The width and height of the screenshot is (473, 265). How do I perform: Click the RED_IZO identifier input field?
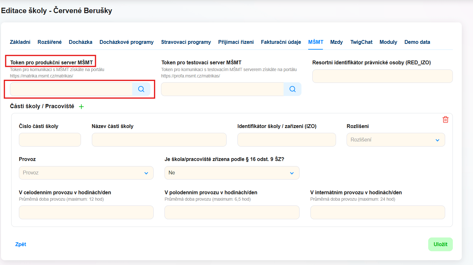click(382, 76)
